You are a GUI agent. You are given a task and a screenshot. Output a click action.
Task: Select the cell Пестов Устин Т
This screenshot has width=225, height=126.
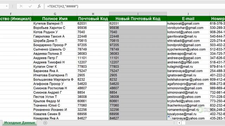(55, 97)
